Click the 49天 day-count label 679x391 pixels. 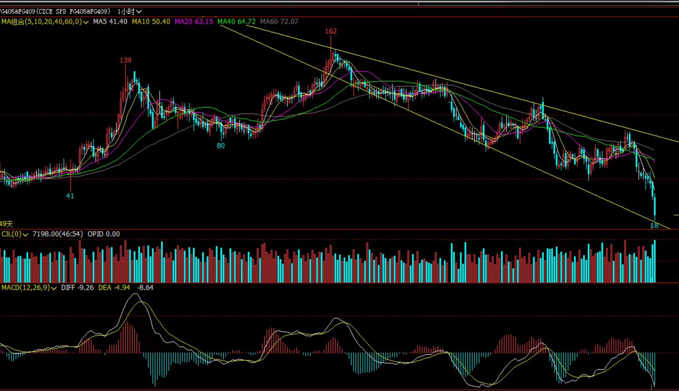(x=6, y=224)
